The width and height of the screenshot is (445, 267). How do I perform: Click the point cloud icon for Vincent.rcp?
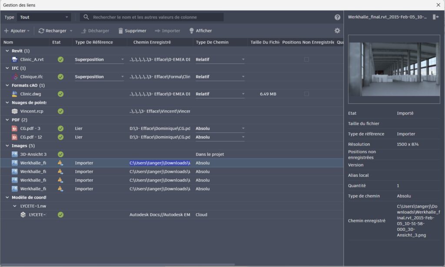16,111
